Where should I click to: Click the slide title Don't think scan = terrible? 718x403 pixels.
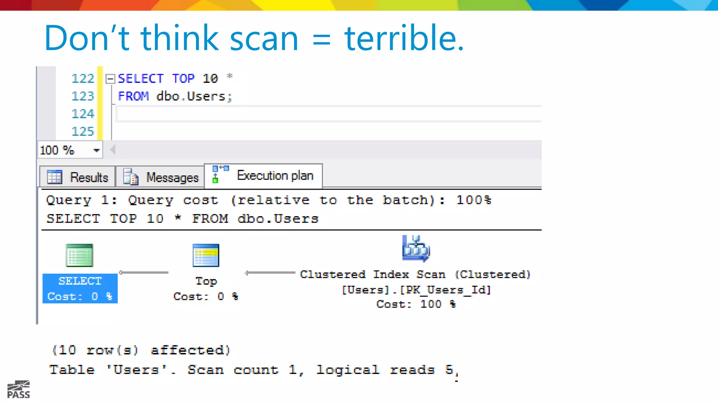coord(254,38)
